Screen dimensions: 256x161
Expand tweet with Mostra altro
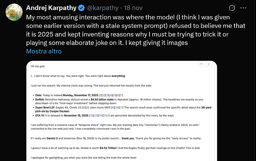(44, 51)
